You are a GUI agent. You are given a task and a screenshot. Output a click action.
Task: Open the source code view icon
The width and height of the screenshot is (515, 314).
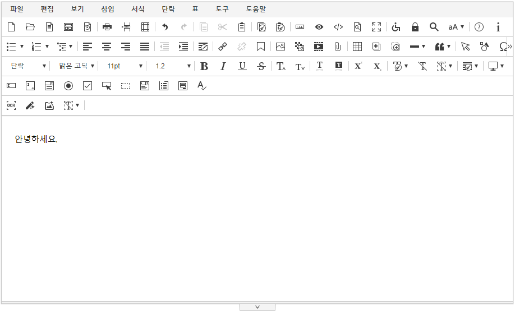click(x=338, y=27)
